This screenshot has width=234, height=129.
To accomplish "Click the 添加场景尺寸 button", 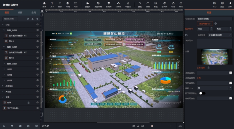I will point(205,24).
